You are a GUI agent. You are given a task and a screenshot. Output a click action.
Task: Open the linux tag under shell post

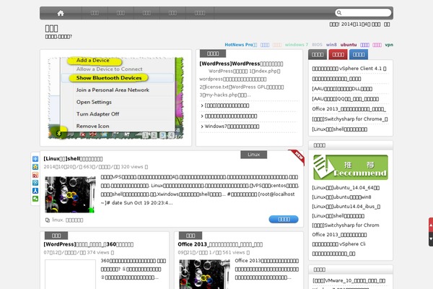58,220
